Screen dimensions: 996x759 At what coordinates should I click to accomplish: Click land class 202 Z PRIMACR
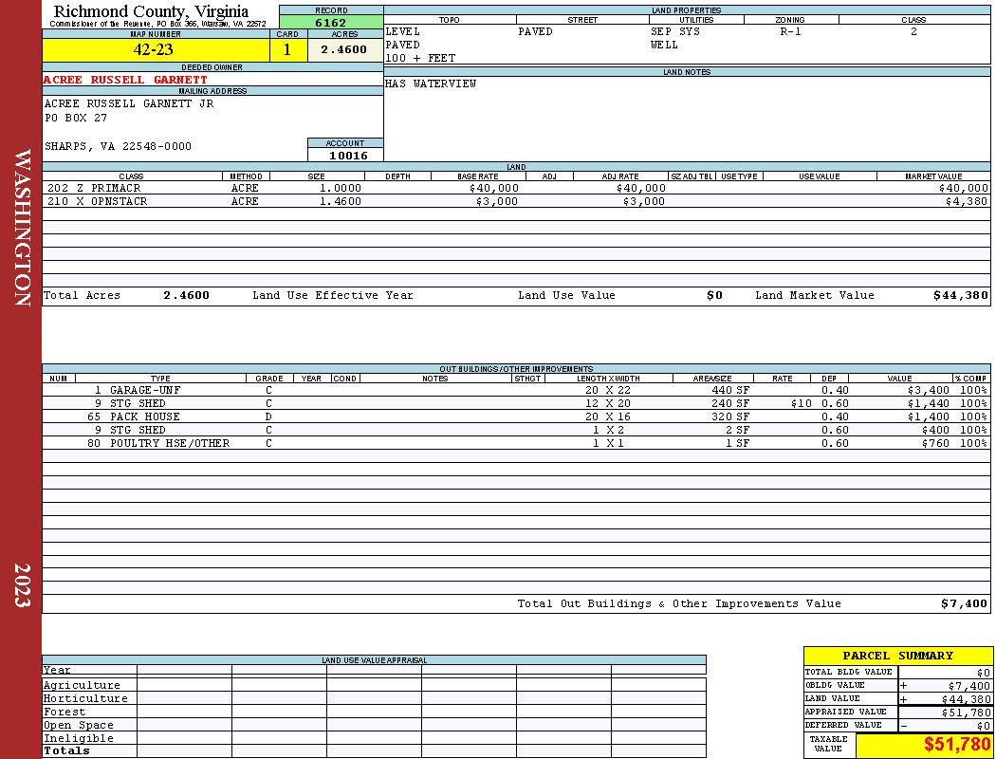tap(94, 188)
